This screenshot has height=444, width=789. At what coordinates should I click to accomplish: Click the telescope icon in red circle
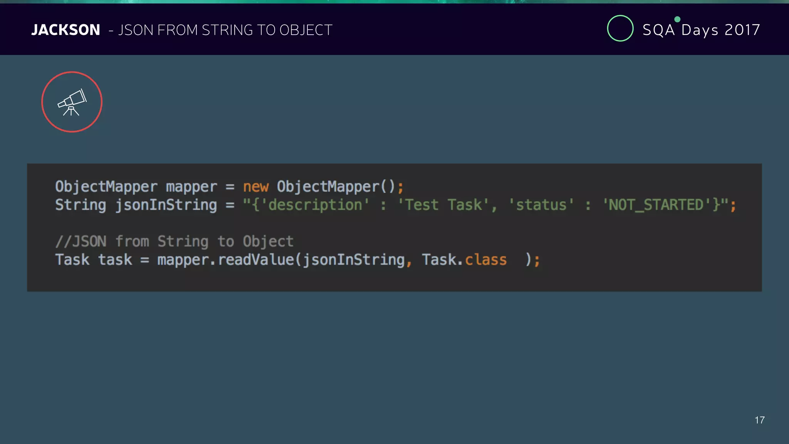coord(72,102)
